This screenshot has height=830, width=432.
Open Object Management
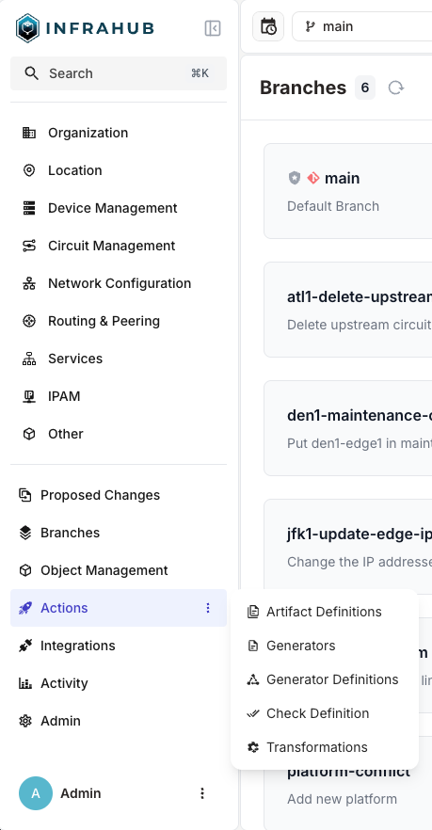pyautogui.click(x=119, y=570)
